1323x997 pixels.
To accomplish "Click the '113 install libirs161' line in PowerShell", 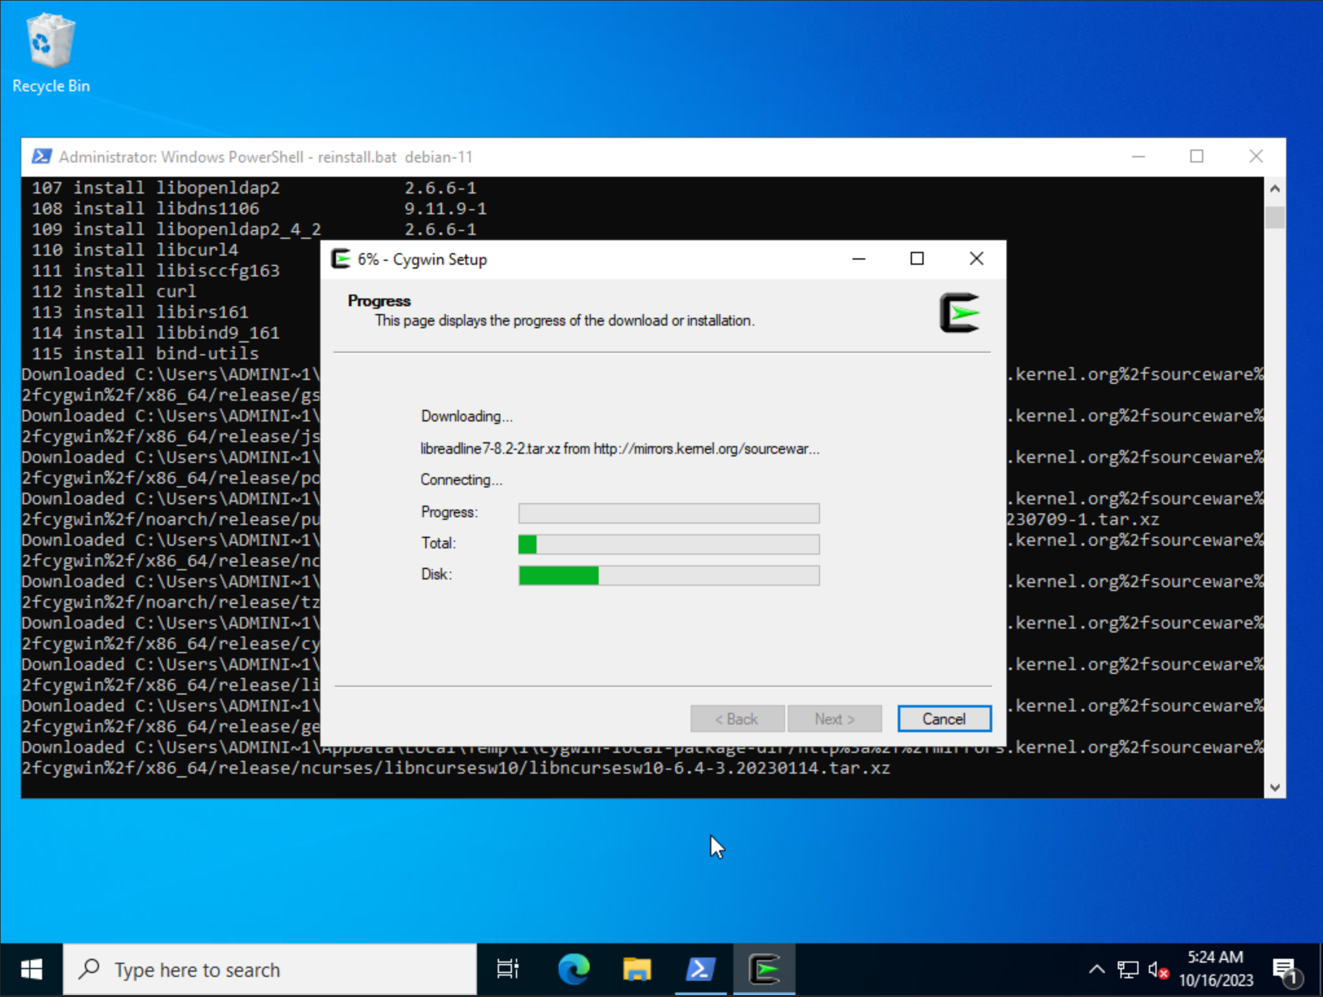I will click(140, 313).
